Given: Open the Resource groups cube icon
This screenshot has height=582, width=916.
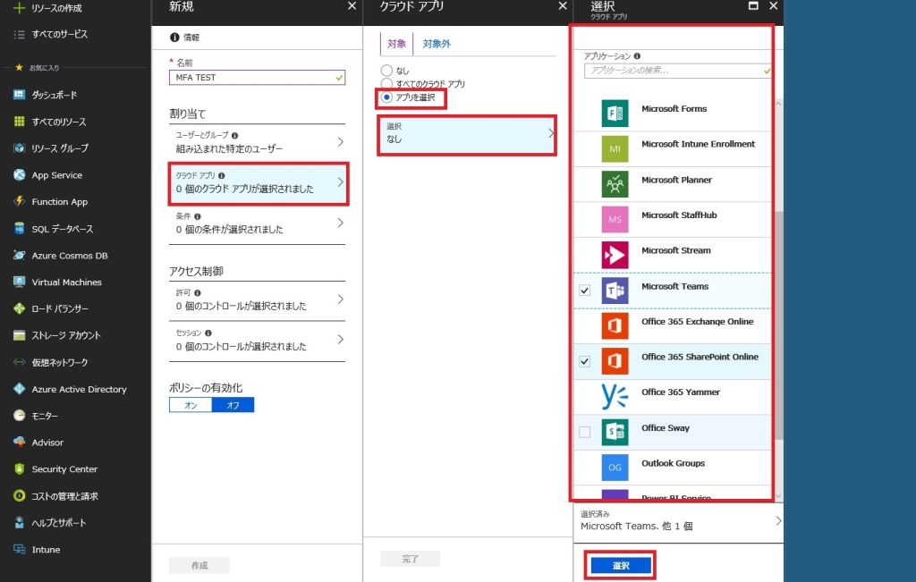Looking at the screenshot, I should pos(20,148).
